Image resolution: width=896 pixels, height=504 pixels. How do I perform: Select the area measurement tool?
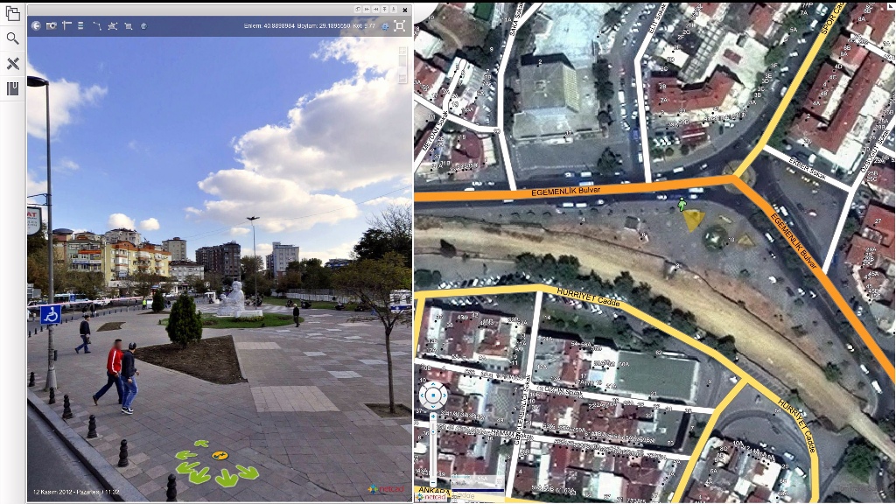(112, 25)
